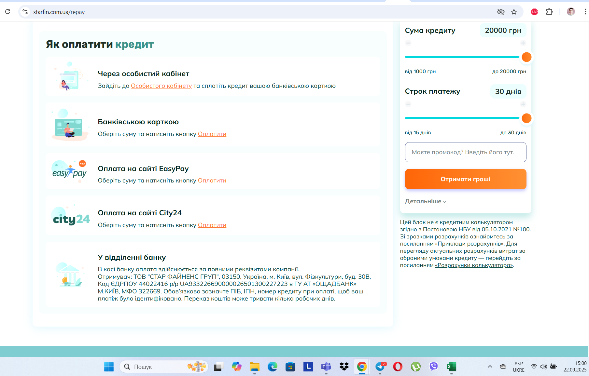Switch keyboard language УКР indicator
This screenshot has height=376, width=589.
pos(519,367)
